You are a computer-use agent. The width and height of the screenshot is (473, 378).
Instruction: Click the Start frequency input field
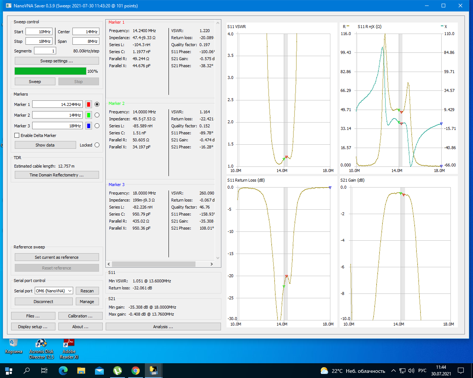pos(39,32)
